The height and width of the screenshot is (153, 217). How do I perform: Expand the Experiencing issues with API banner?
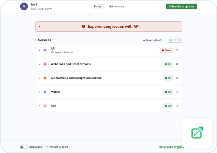click(x=39, y=26)
